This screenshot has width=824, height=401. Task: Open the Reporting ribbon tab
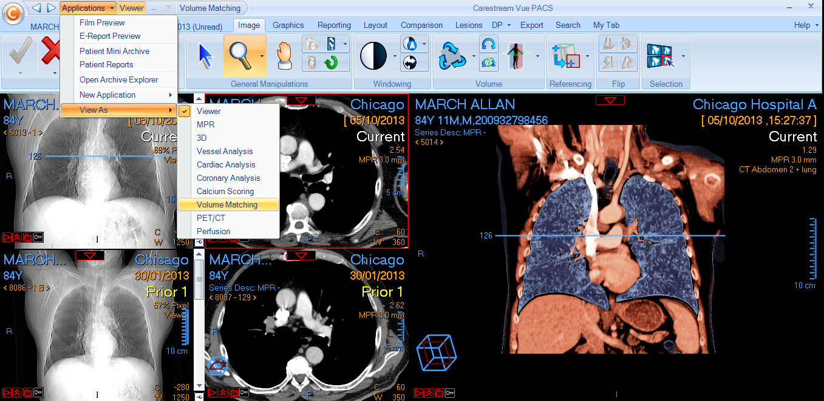pyautogui.click(x=334, y=25)
